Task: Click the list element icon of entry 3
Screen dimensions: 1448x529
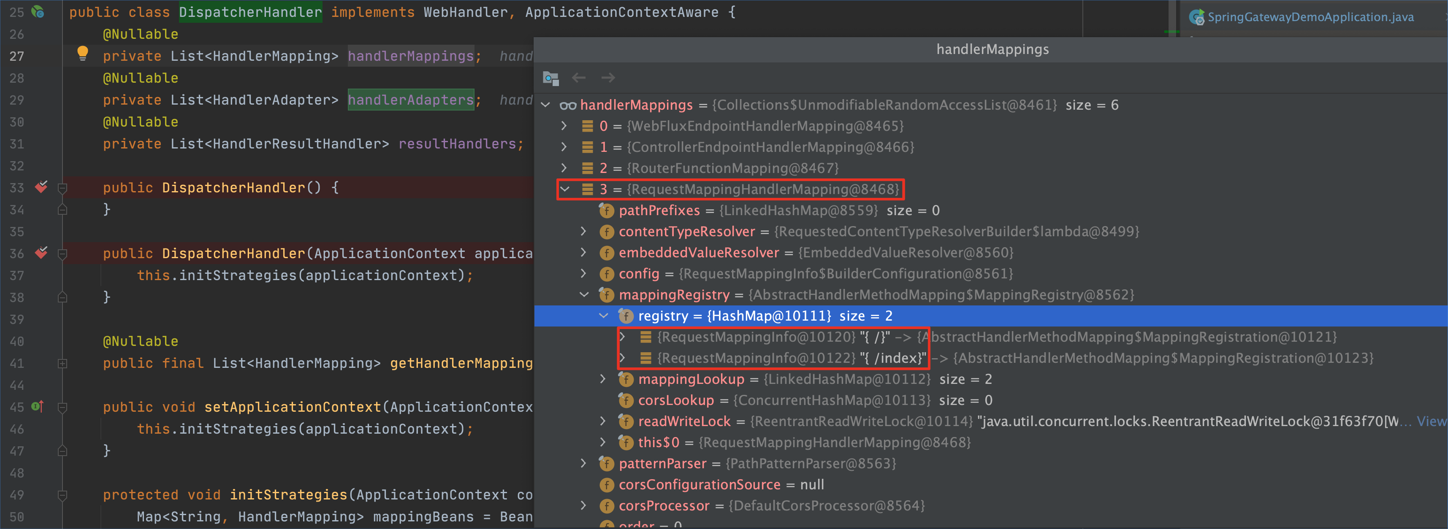Action: coord(587,189)
